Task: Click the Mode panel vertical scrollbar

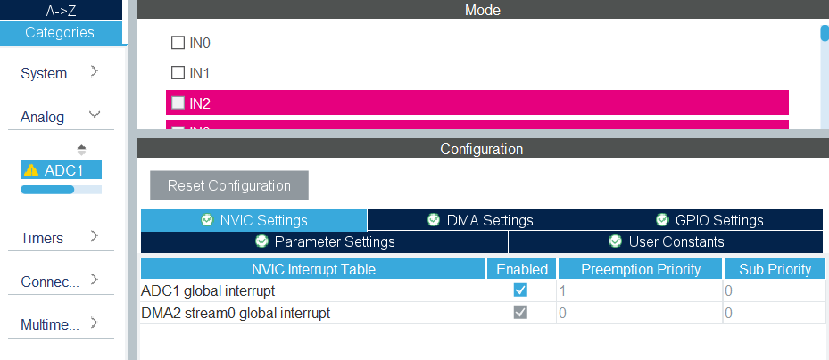Action: [x=825, y=34]
